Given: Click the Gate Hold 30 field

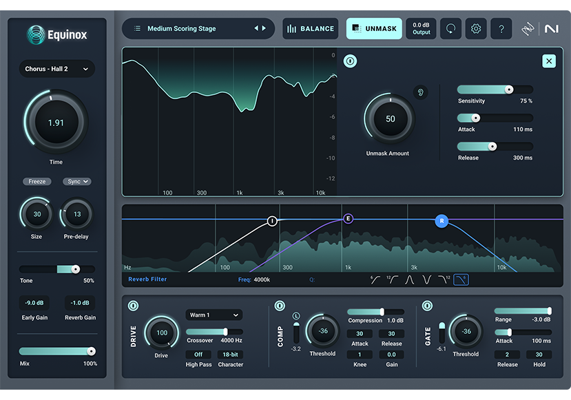Looking at the screenshot, I should [539, 355].
